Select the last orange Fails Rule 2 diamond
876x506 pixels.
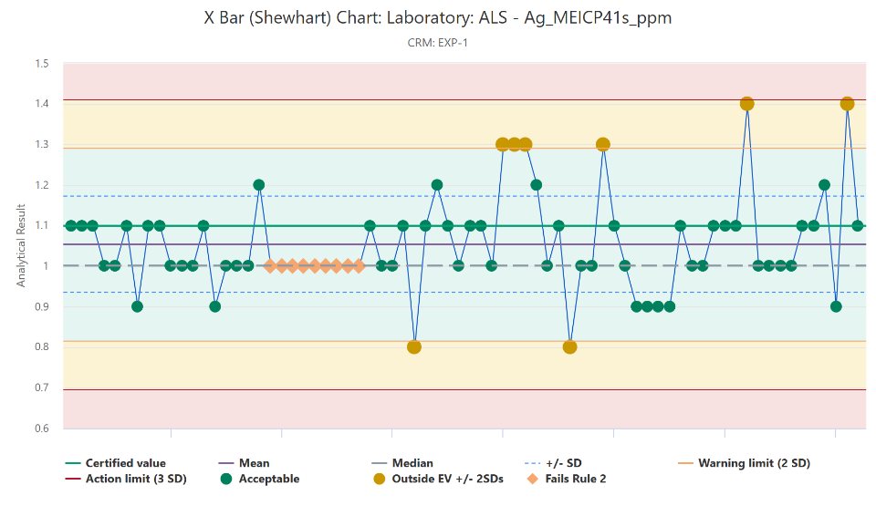pyautogui.click(x=359, y=266)
